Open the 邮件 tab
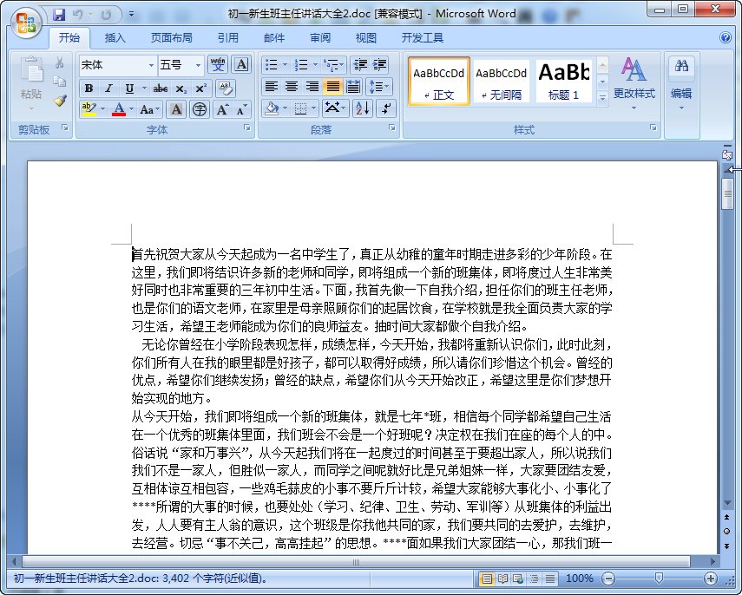 [274, 38]
